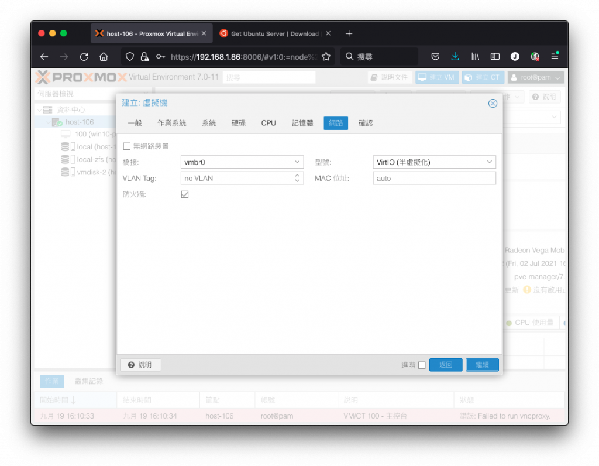
Task: Click the Proxmox header search field
Action: click(269, 77)
